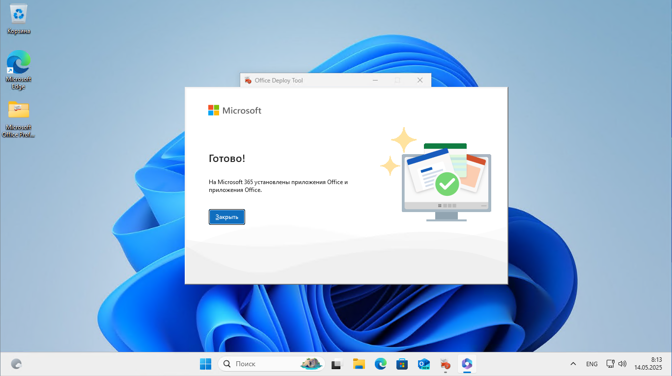Click the Microsoft 365 taskbar icon
The image size is (672, 376).
pyautogui.click(x=467, y=364)
